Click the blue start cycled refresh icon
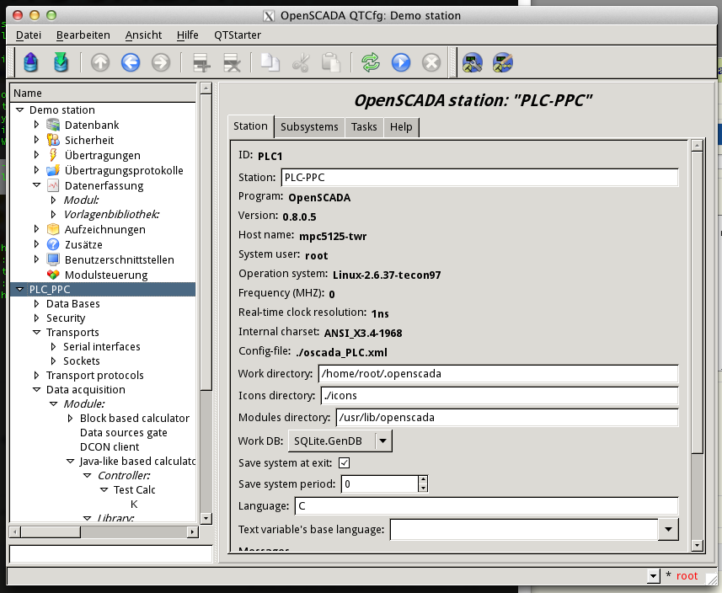The image size is (722, 593). tap(400, 62)
